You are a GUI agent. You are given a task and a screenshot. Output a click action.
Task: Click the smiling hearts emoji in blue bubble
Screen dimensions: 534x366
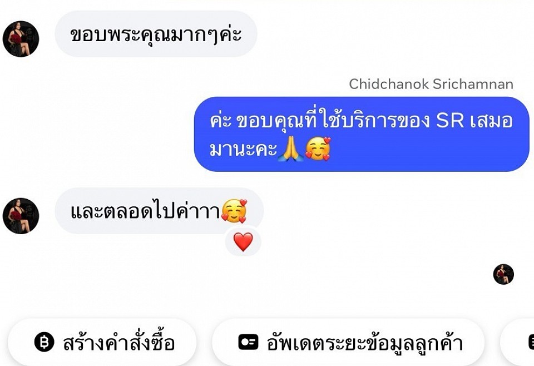click(318, 149)
